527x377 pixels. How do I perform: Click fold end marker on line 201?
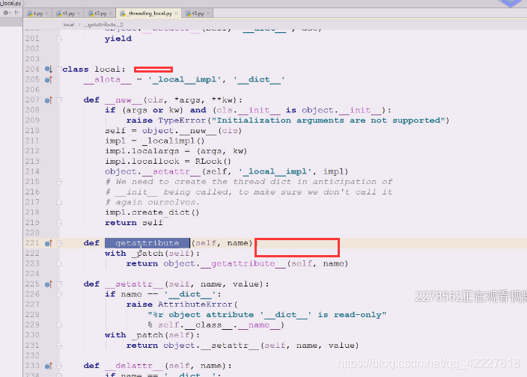[x=59, y=39]
